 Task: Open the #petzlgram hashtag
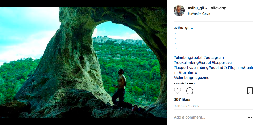point(214,57)
